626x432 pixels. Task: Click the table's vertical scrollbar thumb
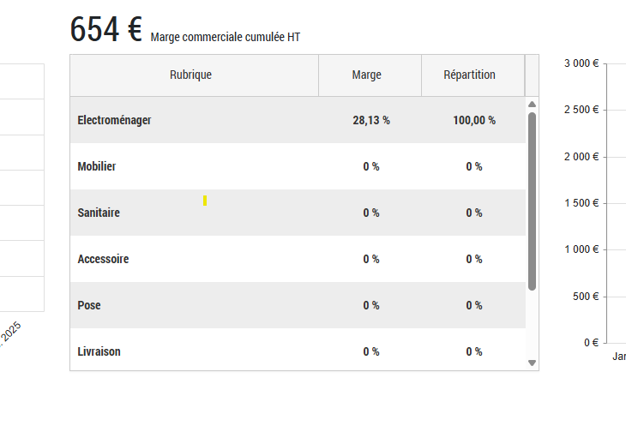pyautogui.click(x=532, y=201)
